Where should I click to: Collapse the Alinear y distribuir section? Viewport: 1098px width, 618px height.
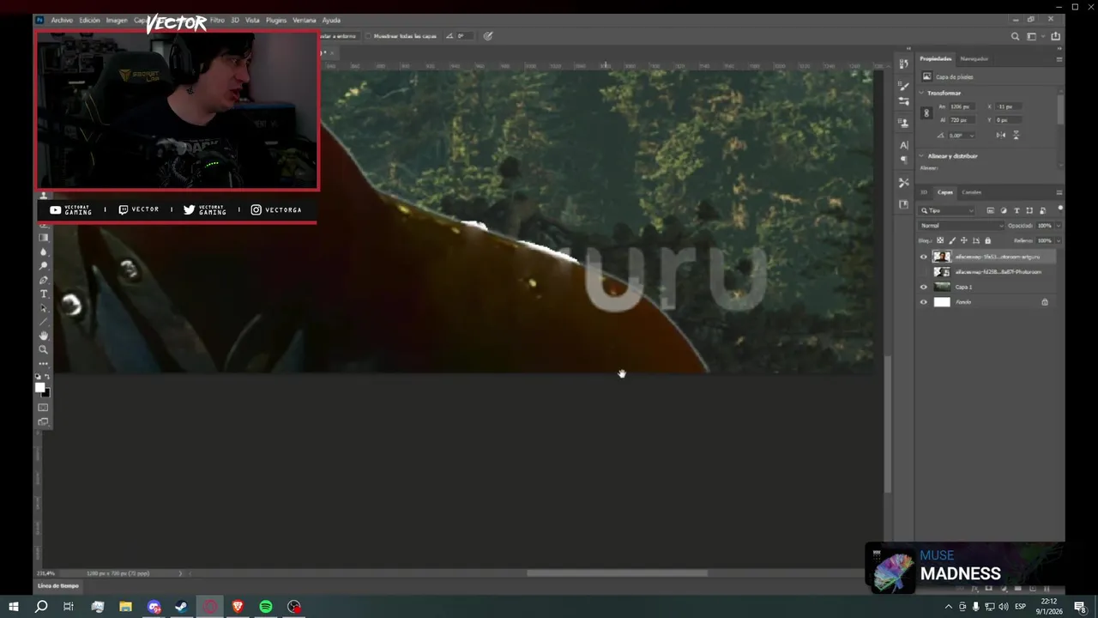(x=922, y=156)
